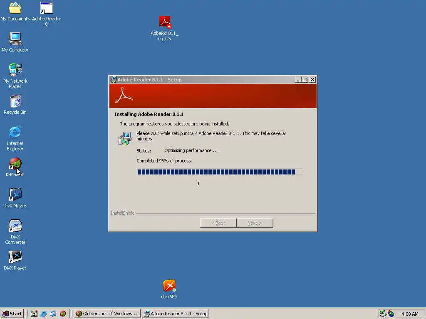Click the InstallShield label
The image size is (426, 319).
pos(123,213)
